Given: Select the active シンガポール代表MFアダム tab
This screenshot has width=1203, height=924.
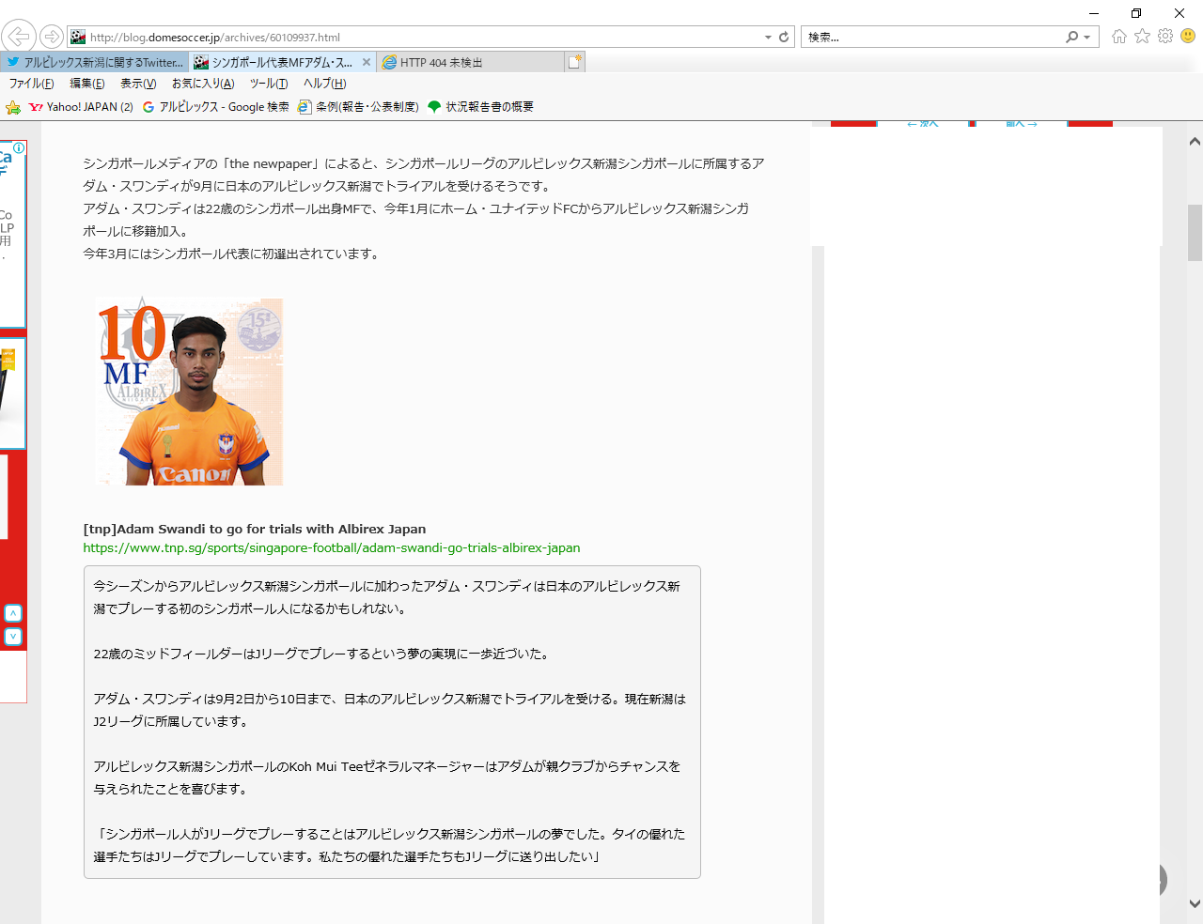Looking at the screenshot, I should 282,62.
